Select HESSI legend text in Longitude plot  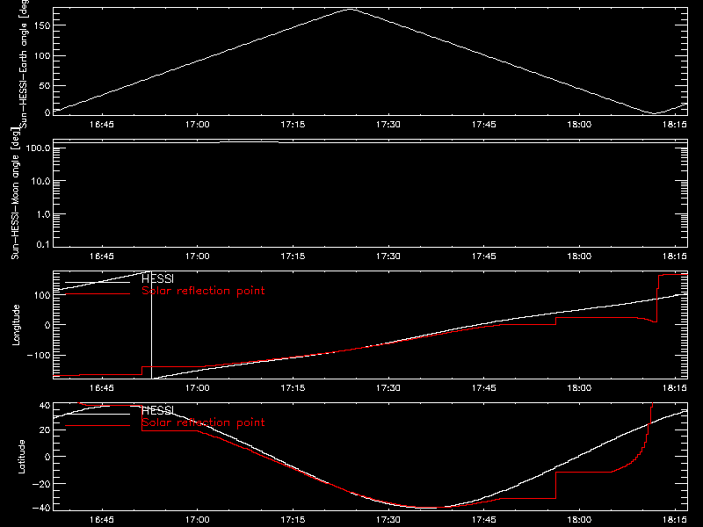pyautogui.click(x=157, y=278)
